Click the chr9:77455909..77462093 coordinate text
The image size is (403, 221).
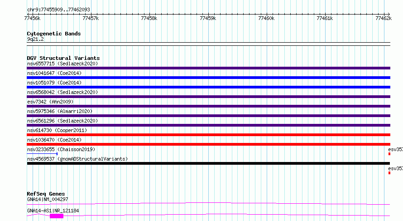pyautogui.click(x=58, y=10)
